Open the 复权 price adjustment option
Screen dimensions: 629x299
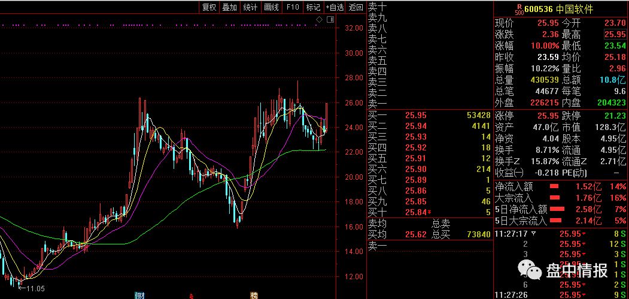[209, 7]
